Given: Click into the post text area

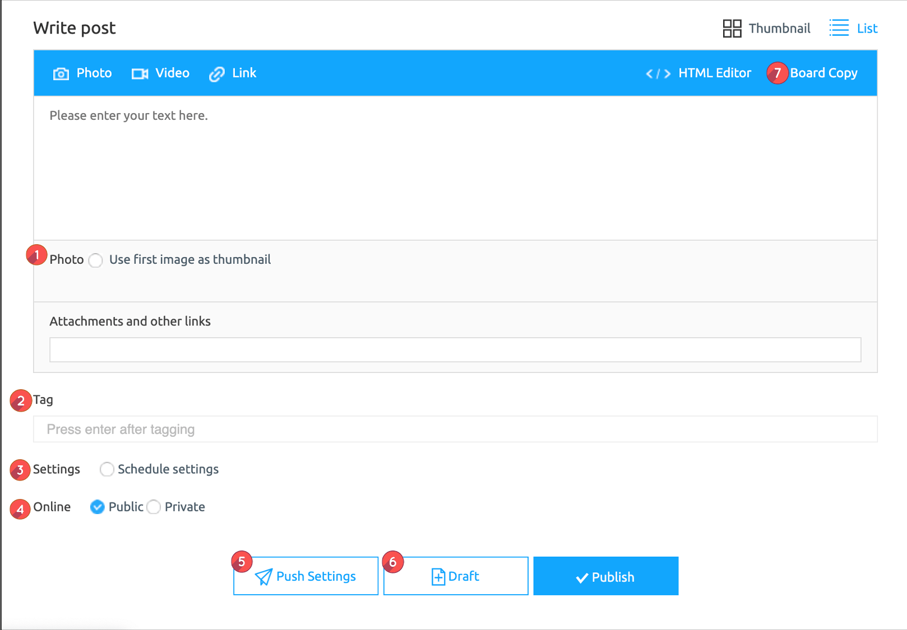Looking at the screenshot, I should pyautogui.click(x=455, y=168).
